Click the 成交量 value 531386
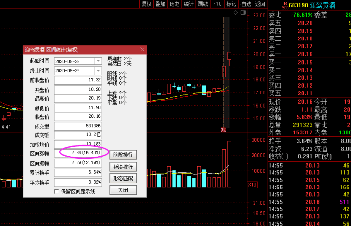 [78, 126]
